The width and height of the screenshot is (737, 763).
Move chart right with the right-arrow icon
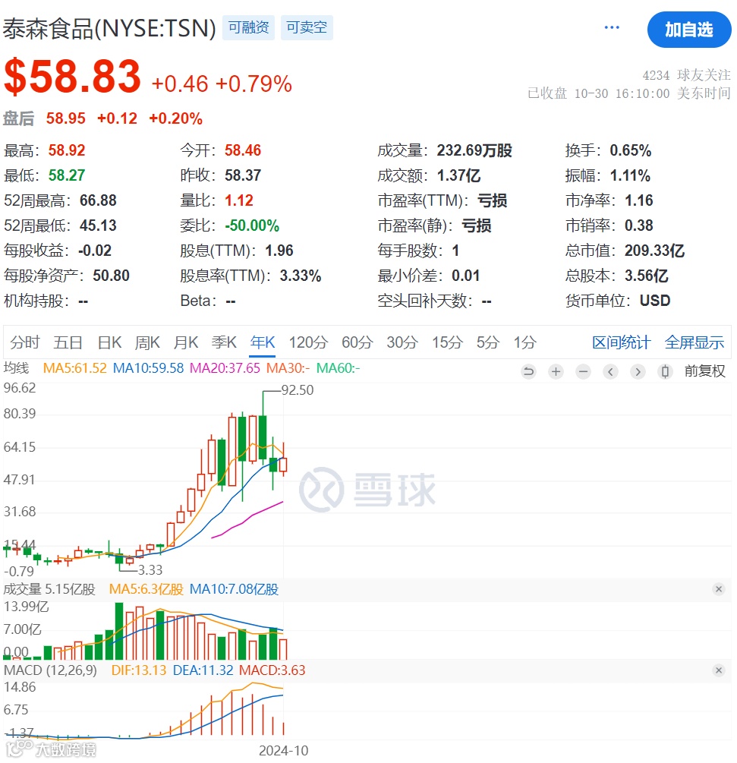tap(638, 372)
